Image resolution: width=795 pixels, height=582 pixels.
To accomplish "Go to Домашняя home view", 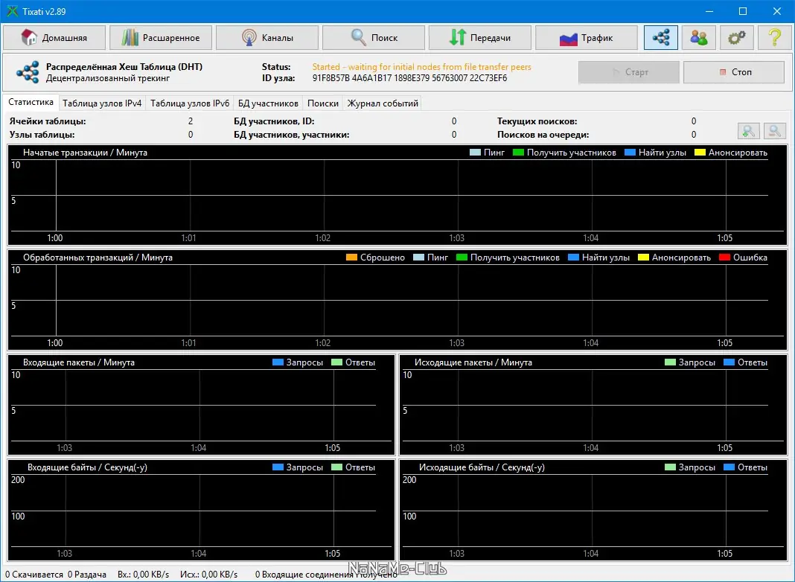I will tap(54, 37).
